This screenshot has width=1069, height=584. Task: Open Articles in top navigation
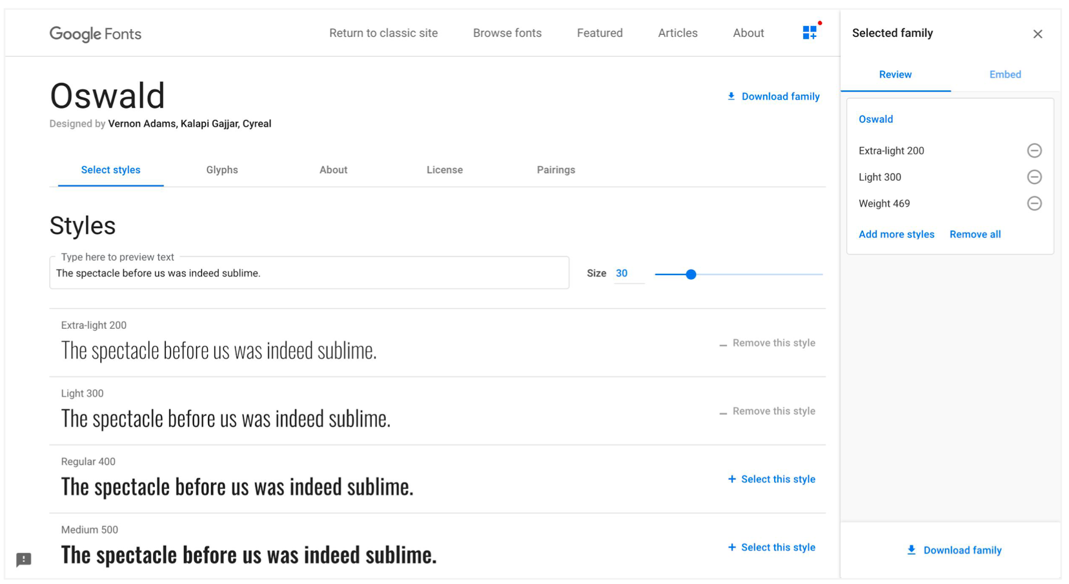pos(678,33)
